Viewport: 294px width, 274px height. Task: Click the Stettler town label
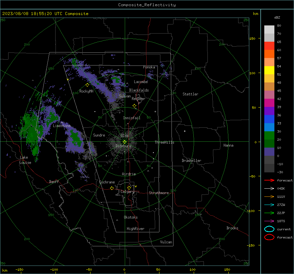[x=190, y=94]
